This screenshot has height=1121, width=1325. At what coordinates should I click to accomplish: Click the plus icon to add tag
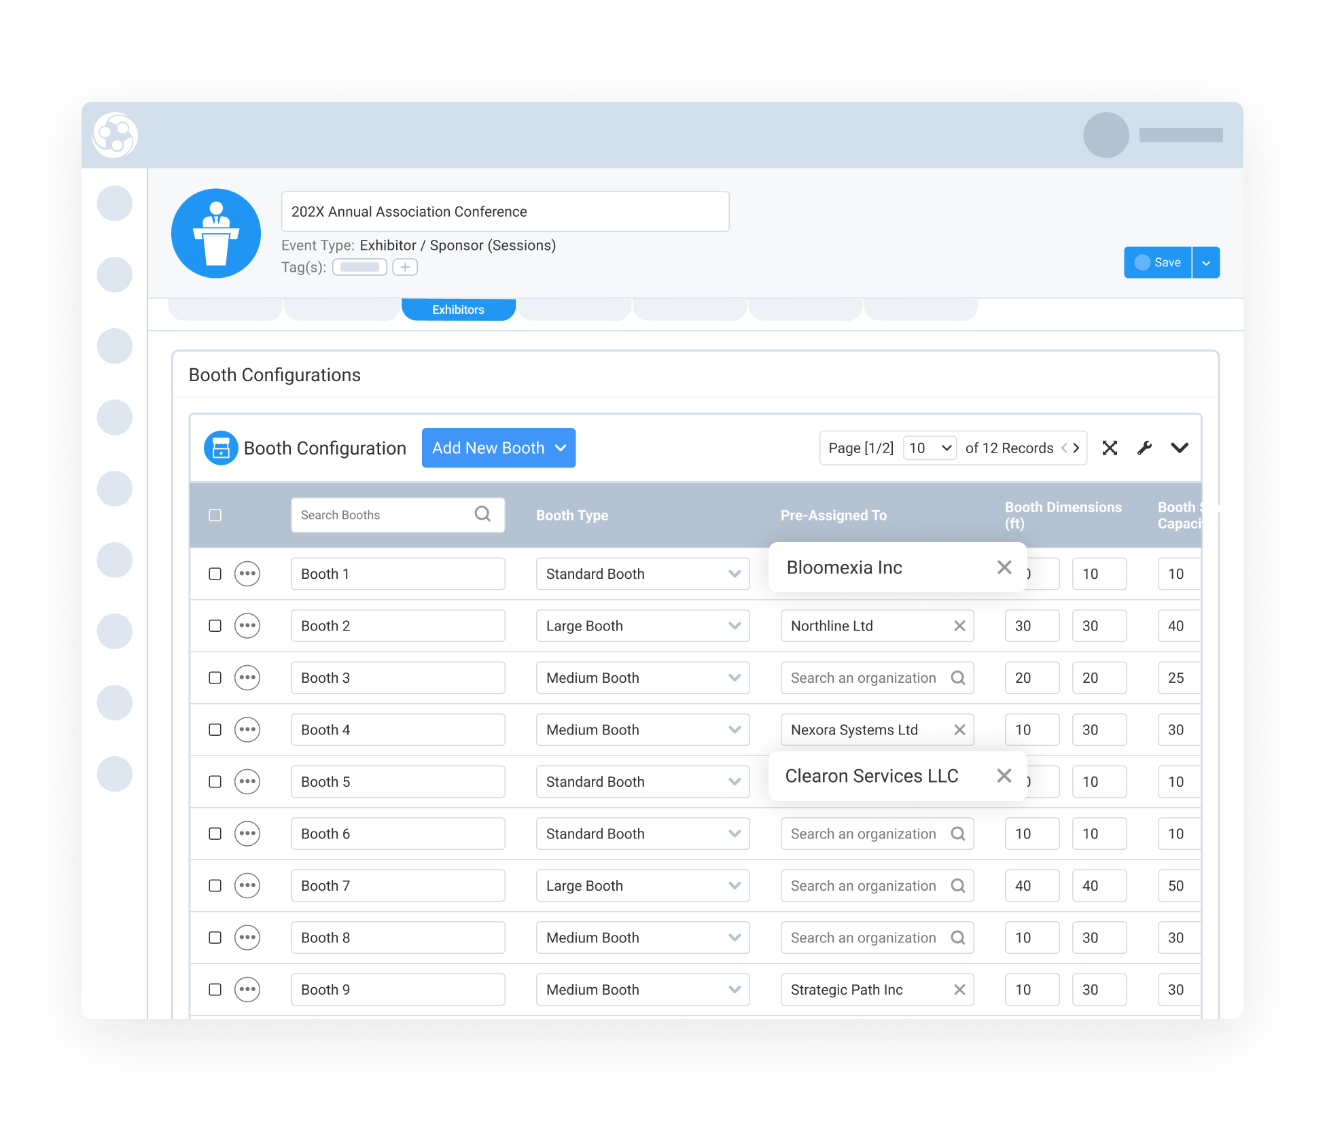405,267
